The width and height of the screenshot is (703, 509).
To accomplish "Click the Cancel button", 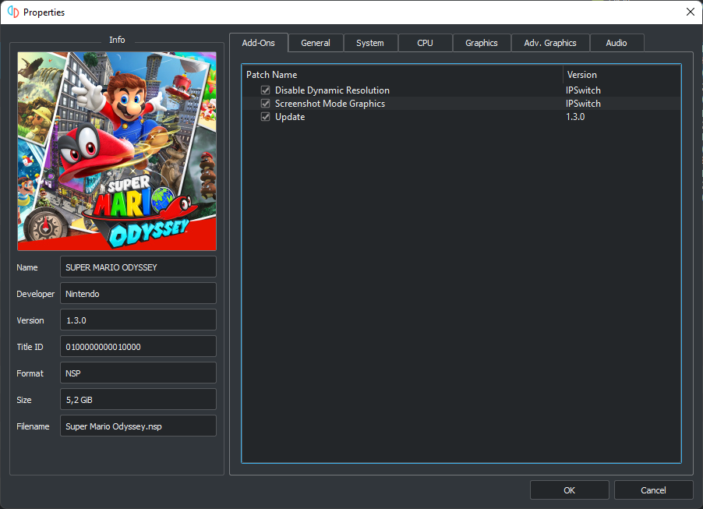I will coord(653,490).
